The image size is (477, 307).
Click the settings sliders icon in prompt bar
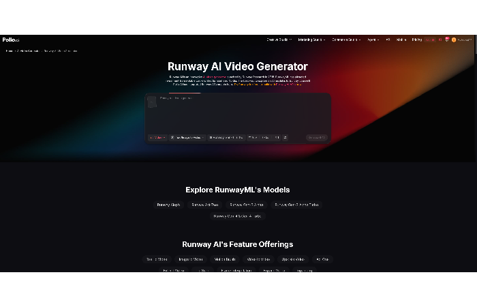coord(285,138)
